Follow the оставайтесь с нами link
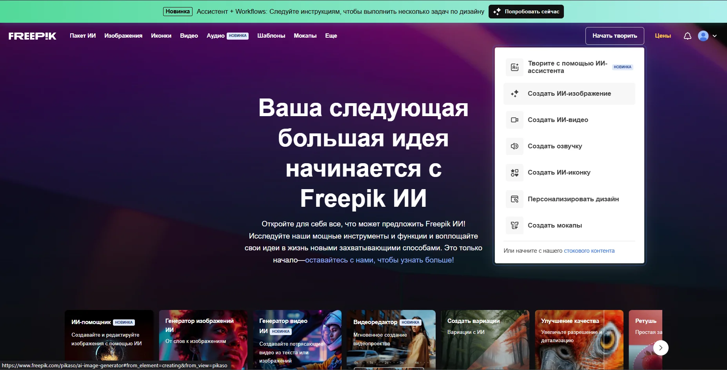Viewport: 727px width, 370px height. (x=380, y=260)
